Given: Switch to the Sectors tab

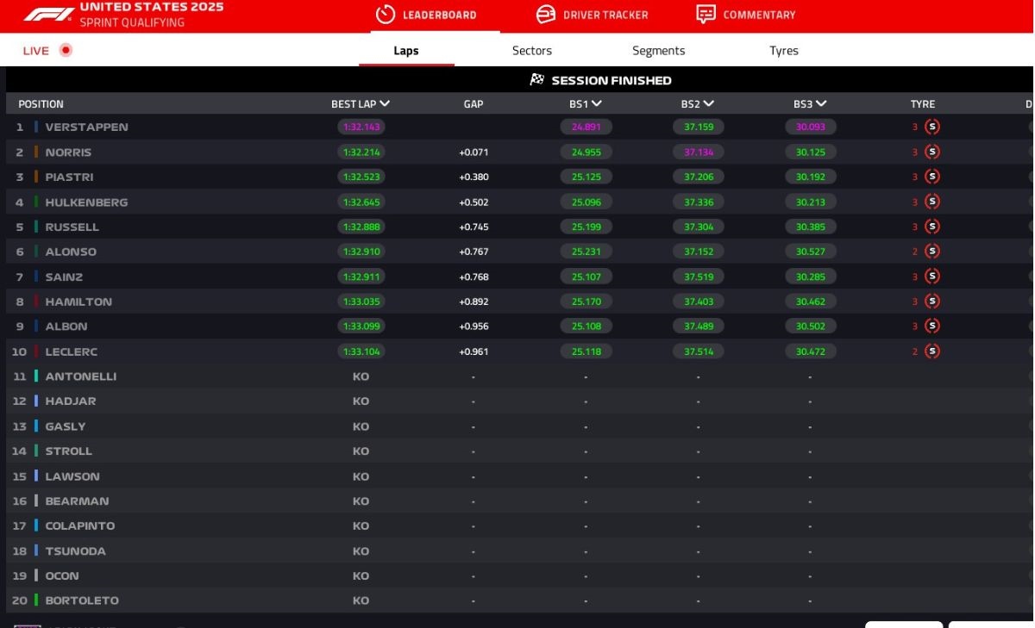Looking at the screenshot, I should (x=531, y=51).
